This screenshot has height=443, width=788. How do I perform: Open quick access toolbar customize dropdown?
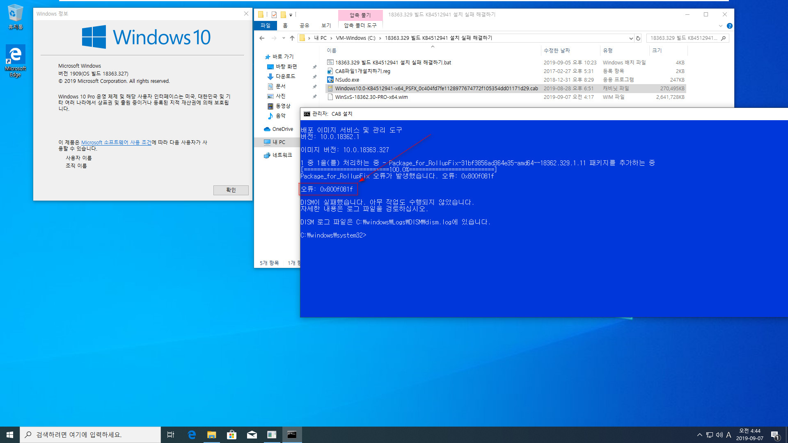click(x=291, y=15)
